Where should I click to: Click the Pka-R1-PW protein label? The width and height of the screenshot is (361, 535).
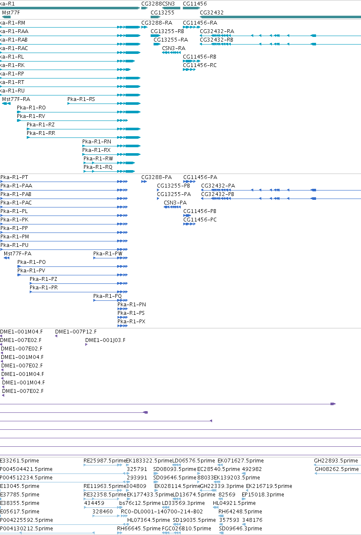[108, 254]
